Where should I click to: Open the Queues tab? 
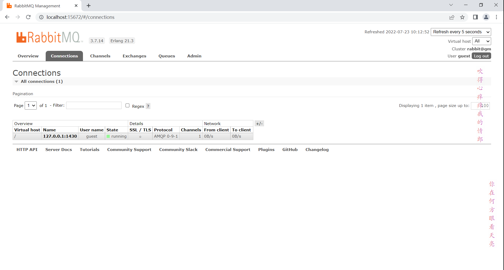click(167, 56)
